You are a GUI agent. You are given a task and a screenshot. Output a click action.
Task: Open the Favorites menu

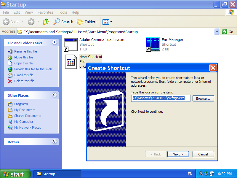pyautogui.click(x=45, y=12)
